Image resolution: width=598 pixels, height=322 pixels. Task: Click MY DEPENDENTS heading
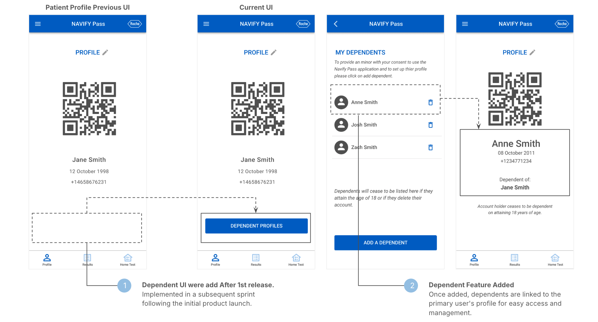(360, 52)
